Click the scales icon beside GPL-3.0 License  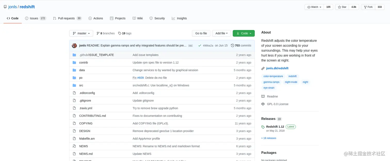tap(263, 104)
